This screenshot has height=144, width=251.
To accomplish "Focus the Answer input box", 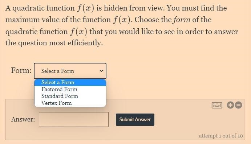I will pos(74,120).
